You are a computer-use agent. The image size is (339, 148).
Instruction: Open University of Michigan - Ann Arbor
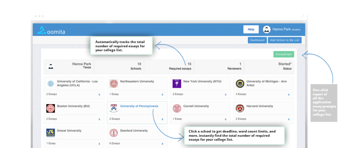[267, 83]
